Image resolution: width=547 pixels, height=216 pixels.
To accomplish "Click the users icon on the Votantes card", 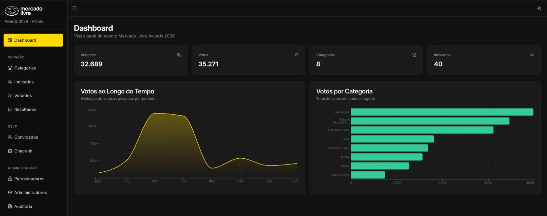I will coord(179,55).
